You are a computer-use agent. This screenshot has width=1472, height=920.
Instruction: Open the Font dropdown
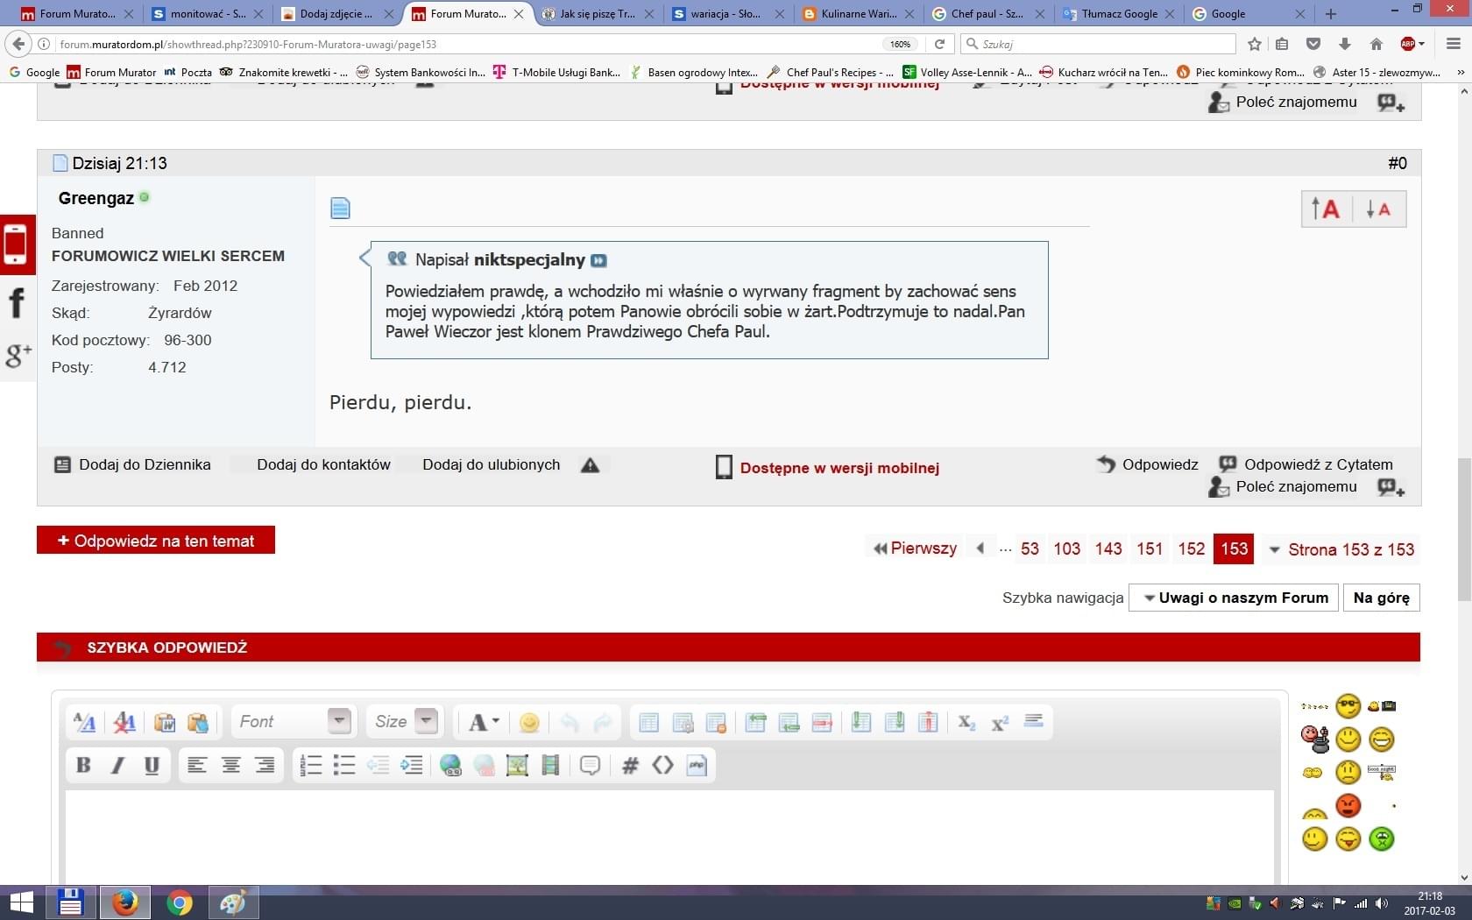point(338,721)
